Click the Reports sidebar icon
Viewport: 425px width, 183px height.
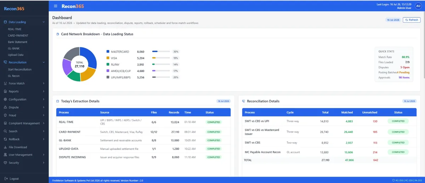pyautogui.click(x=5, y=91)
